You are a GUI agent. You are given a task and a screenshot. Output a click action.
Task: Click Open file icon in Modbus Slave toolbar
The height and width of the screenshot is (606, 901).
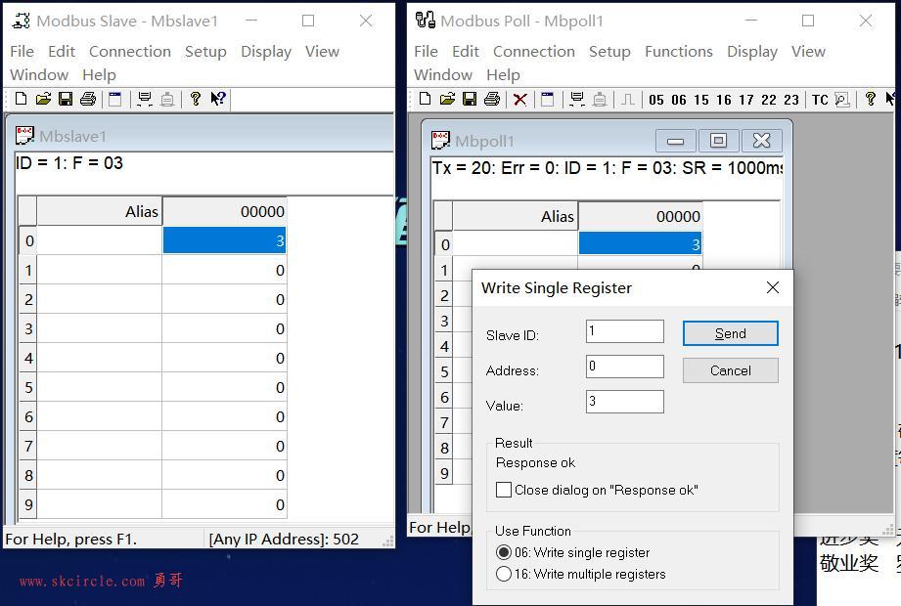coord(43,99)
